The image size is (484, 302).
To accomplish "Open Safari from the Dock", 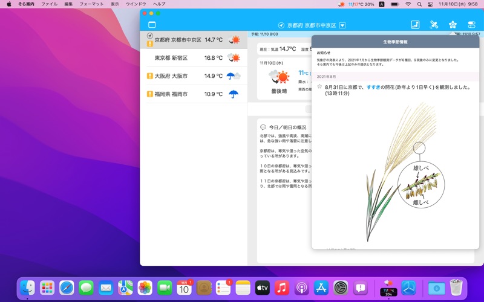I will tap(67, 288).
